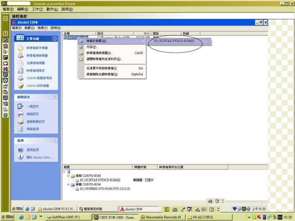Sort image list by 路徑 column
This screenshot has width=295, height=221.
pos(115,34)
